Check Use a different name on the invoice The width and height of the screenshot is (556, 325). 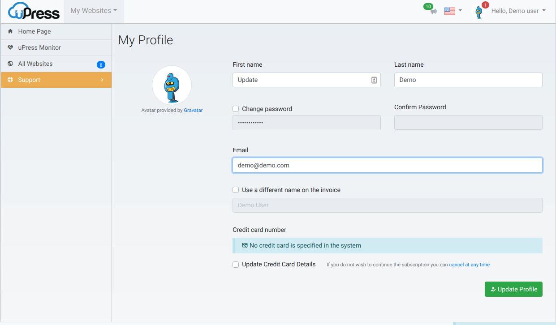pyautogui.click(x=236, y=190)
